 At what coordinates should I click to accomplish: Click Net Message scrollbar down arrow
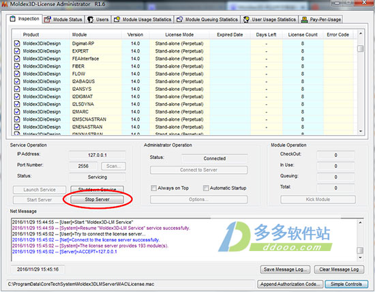pyautogui.click(x=361, y=257)
